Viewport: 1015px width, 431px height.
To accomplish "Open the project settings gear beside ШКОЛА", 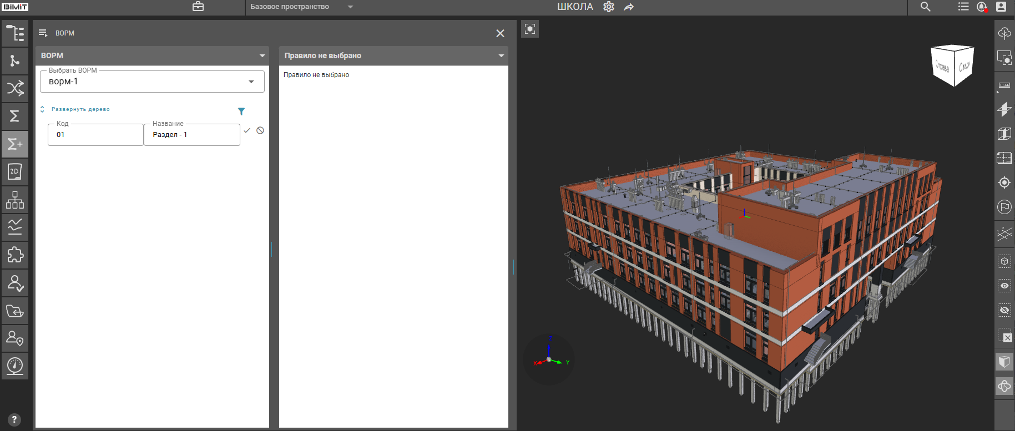I will (x=609, y=7).
